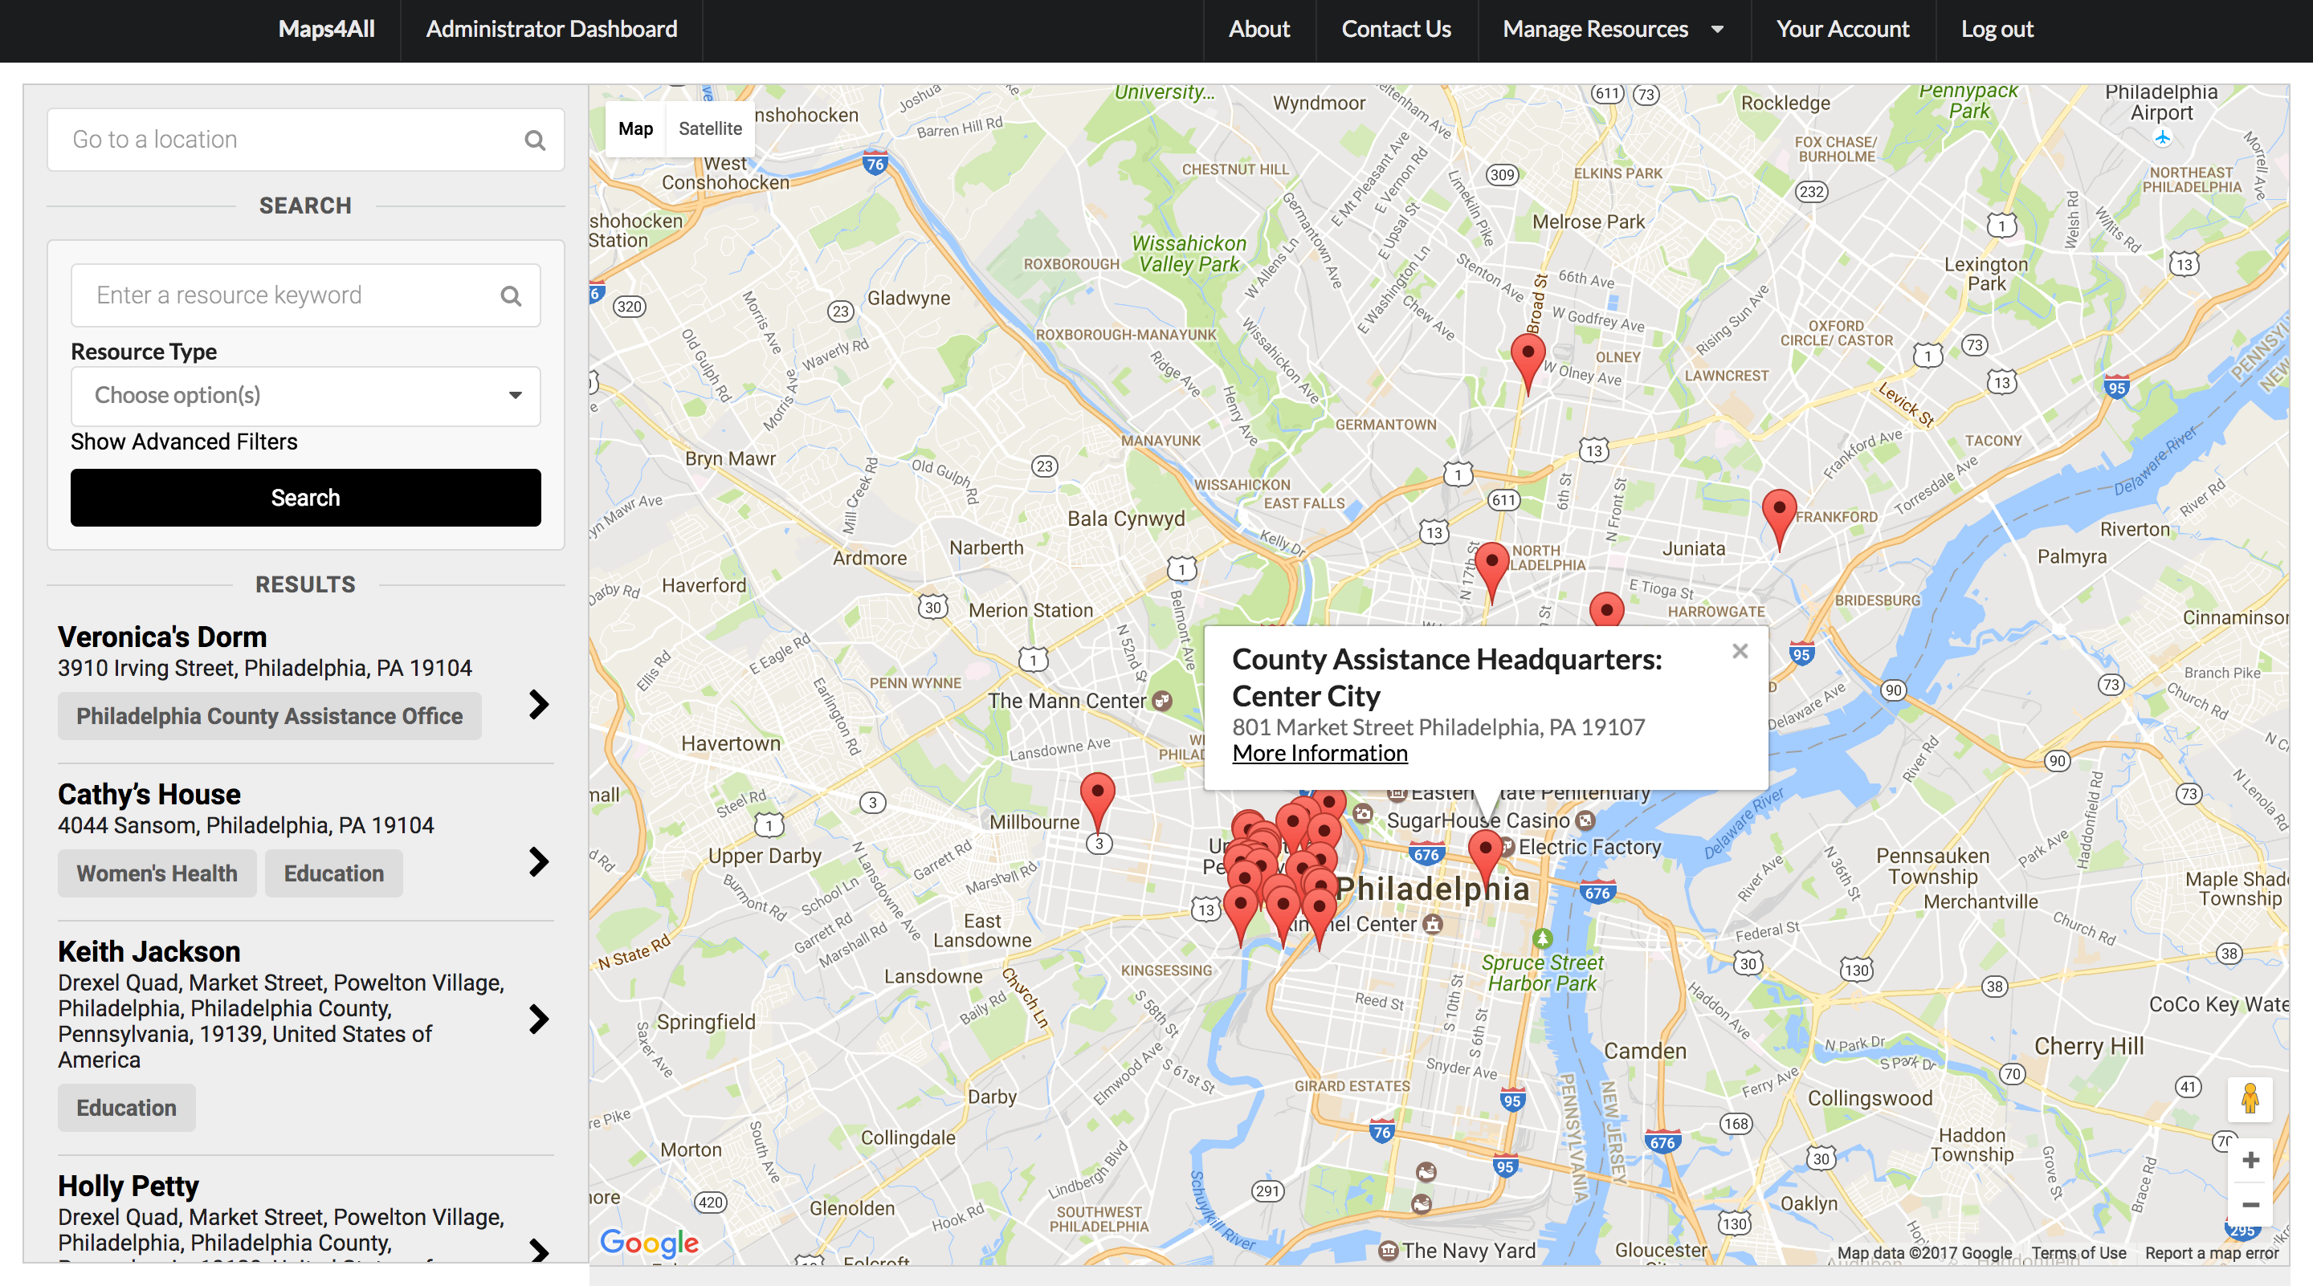
Task: Expand Veronica's Dorm result arrow
Action: click(x=538, y=705)
